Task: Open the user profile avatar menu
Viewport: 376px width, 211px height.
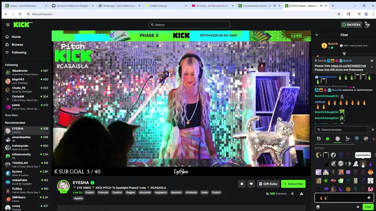Action: click(x=367, y=25)
